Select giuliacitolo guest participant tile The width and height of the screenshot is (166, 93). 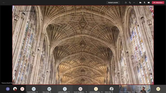coord(65,89)
